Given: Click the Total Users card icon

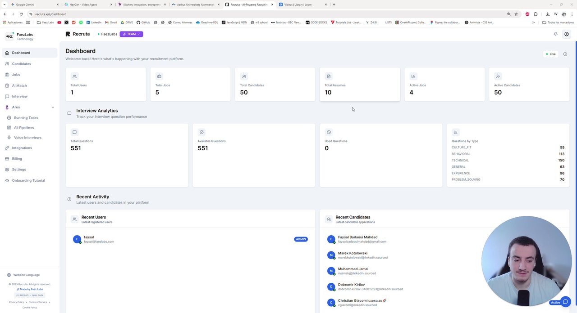Looking at the screenshot, I should (74, 76).
